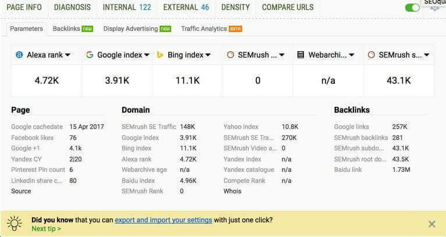Close the yellow tip banner
Image resolution: width=446 pixels, height=237 pixels.
pos(432,224)
